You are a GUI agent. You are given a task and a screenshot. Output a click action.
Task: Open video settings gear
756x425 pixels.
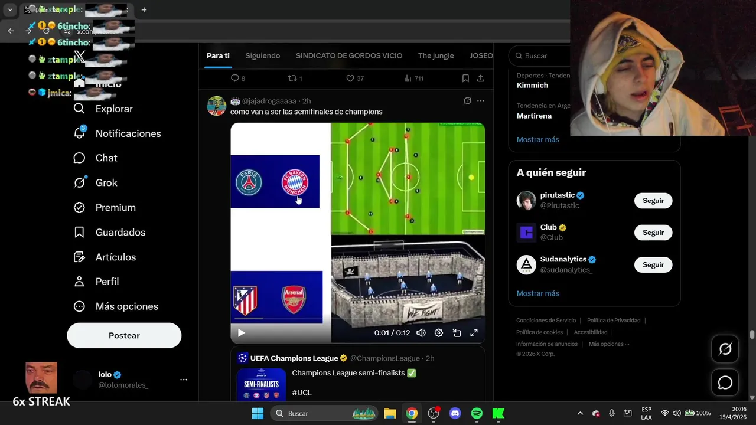pos(439,333)
